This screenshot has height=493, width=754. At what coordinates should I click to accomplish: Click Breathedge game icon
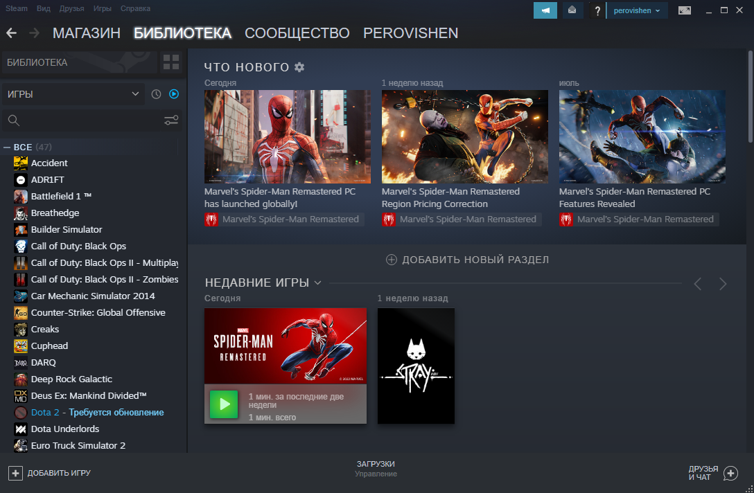click(21, 213)
